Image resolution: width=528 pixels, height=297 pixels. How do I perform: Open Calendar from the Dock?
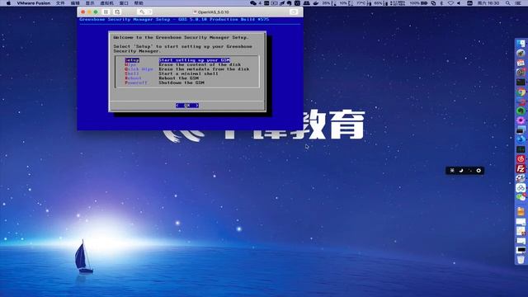coord(521,63)
